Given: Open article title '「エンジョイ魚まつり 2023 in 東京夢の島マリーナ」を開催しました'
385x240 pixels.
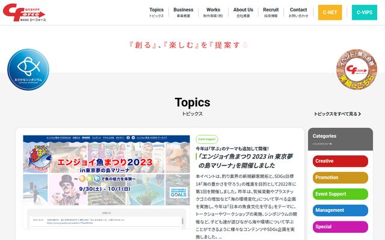Looking at the screenshot, I should pyautogui.click(x=245, y=161).
